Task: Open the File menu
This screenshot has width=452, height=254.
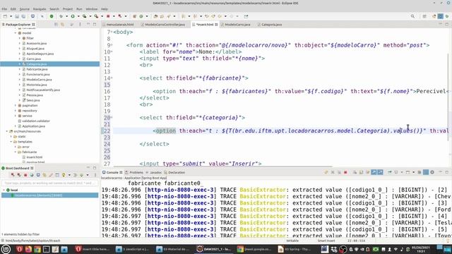Action: pos(4,9)
